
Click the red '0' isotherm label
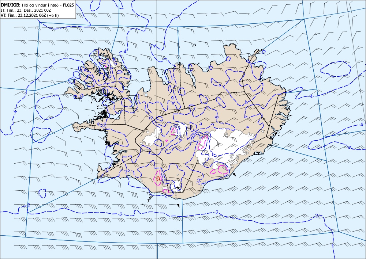(158, 179)
